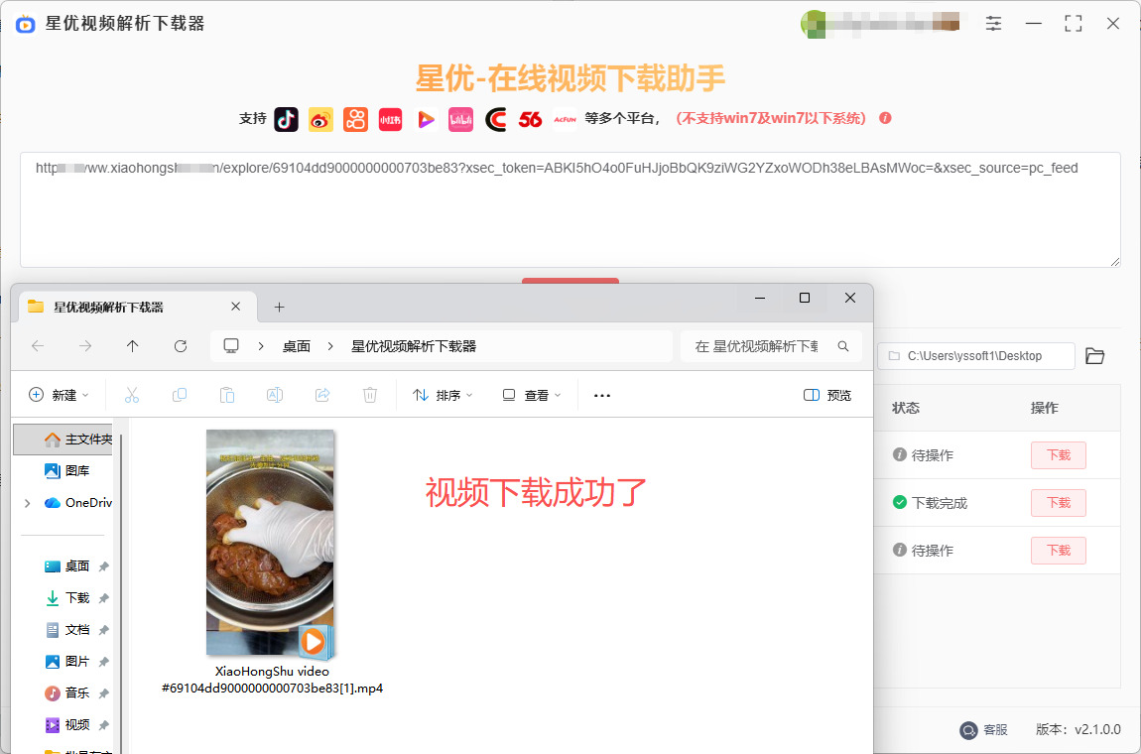
Task: Click the Tencent Video play icon
Action: pos(426,119)
